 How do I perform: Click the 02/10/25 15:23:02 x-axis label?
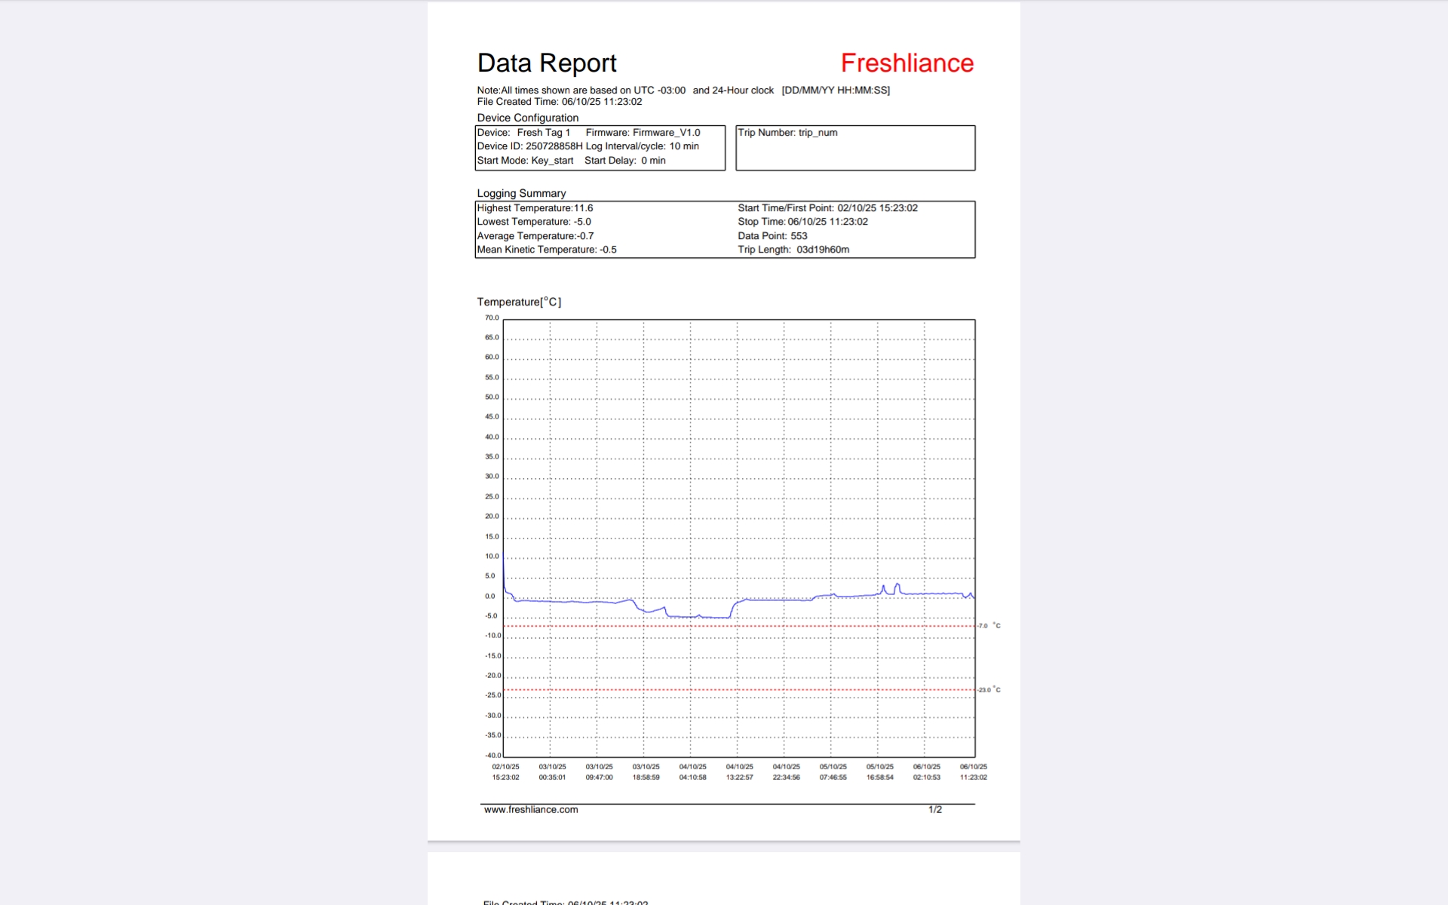tap(505, 772)
